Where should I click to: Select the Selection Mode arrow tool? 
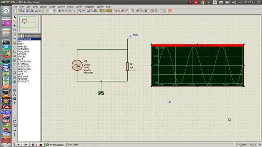(x=15, y=17)
